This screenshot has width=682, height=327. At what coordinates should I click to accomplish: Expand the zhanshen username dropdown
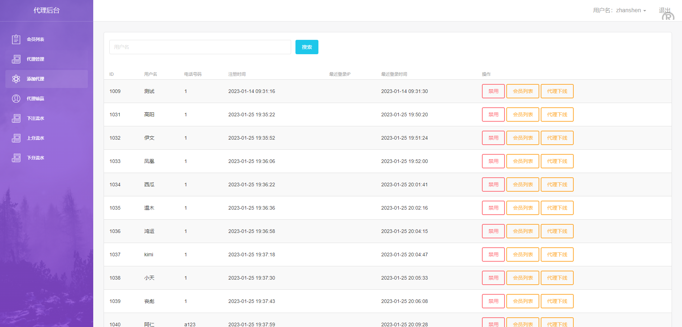tap(619, 10)
